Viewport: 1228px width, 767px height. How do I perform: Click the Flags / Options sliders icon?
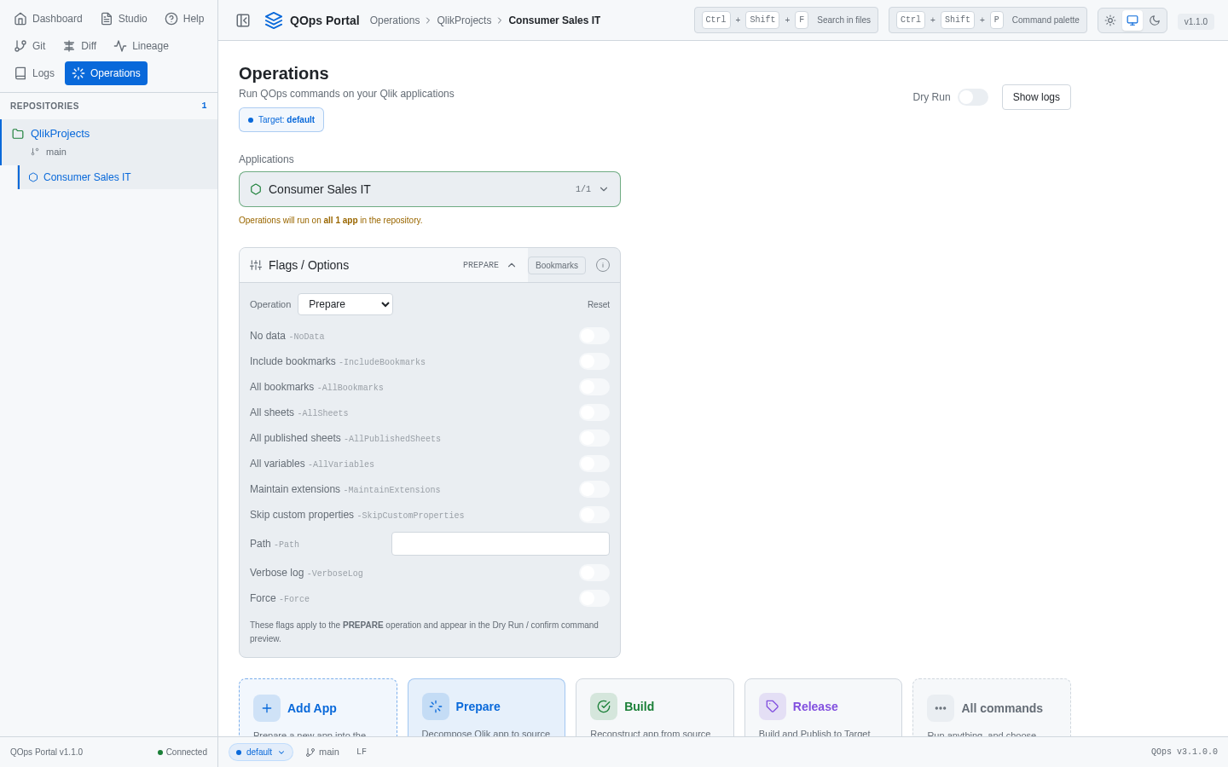256,265
